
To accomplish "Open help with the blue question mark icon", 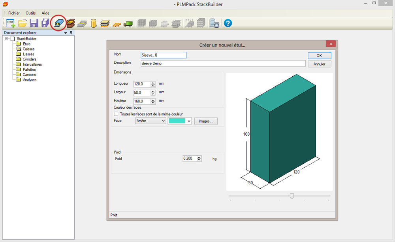I will point(228,23).
